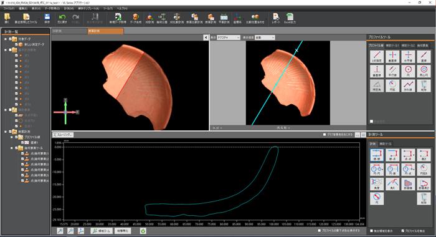Screen dimensions: 436x237
Task: Open the display magnification dropdown
Action: (x=265, y=37)
